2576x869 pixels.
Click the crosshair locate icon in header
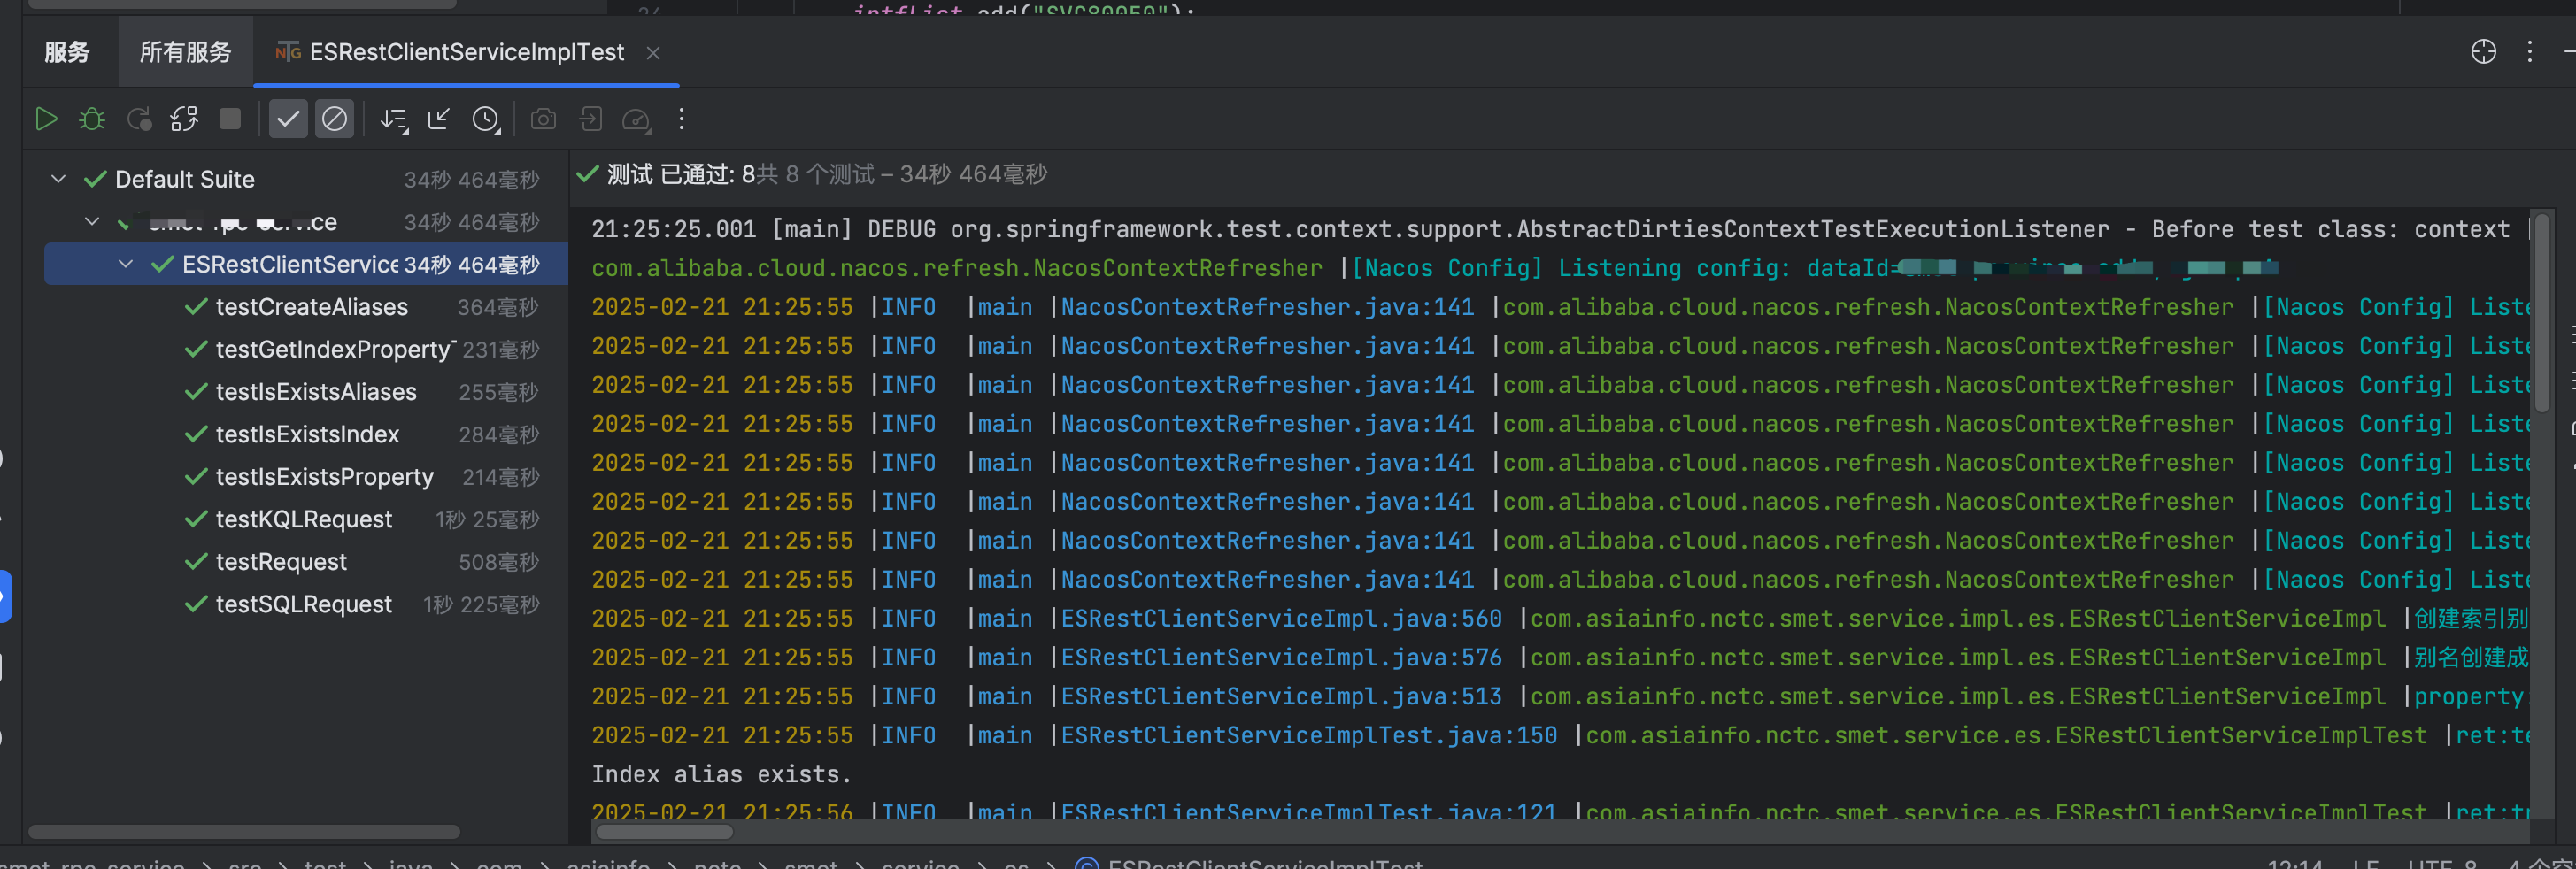coord(2483,52)
